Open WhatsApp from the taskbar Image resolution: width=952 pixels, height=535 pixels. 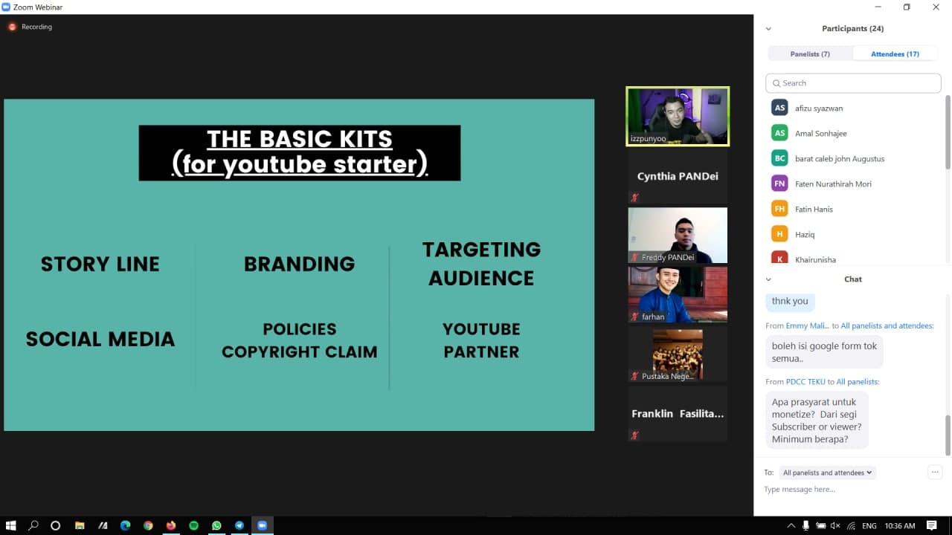pyautogui.click(x=216, y=525)
